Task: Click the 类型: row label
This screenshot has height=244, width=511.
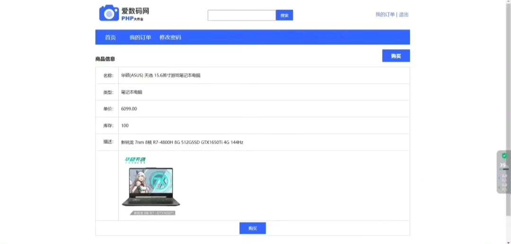Action: pyautogui.click(x=108, y=92)
